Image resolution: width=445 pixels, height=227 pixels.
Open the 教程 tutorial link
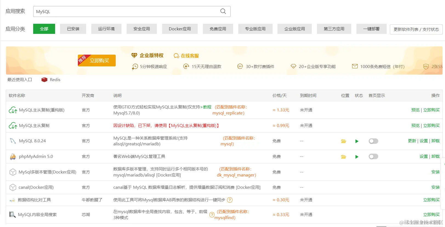pos(207,107)
